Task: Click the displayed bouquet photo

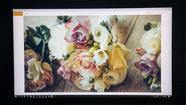Action: pyautogui.click(x=92, y=54)
